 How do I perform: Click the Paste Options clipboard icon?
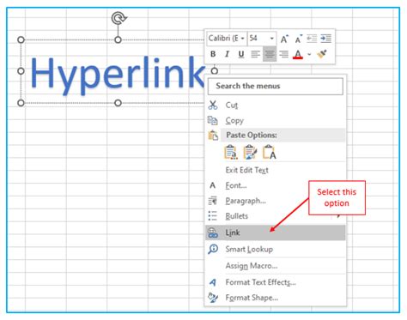pos(213,135)
